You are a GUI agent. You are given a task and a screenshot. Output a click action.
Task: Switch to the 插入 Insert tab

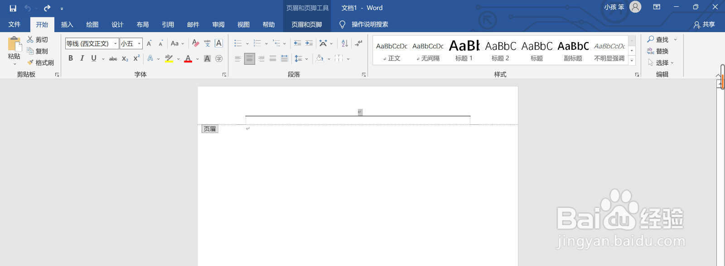67,24
